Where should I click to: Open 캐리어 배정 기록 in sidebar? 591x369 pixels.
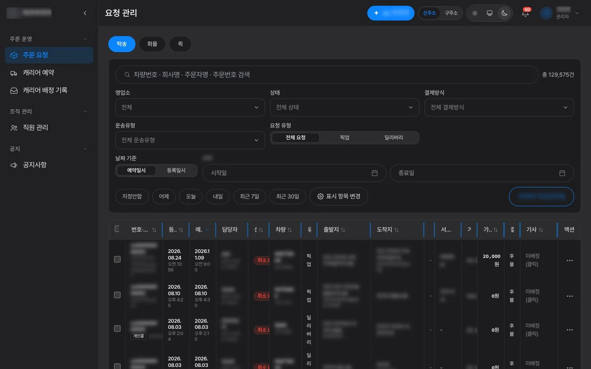49,90
